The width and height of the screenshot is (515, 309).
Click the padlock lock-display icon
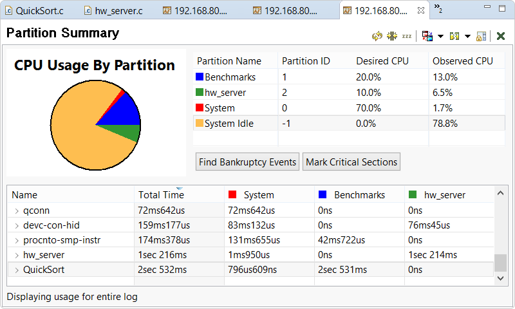click(482, 36)
